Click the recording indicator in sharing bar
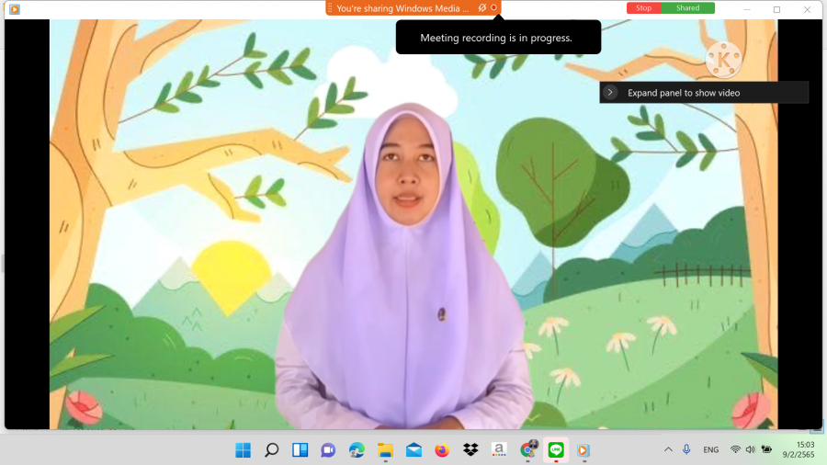This screenshot has width=827, height=465. point(494,8)
